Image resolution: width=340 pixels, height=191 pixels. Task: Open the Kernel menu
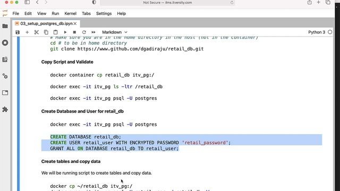click(x=71, y=13)
